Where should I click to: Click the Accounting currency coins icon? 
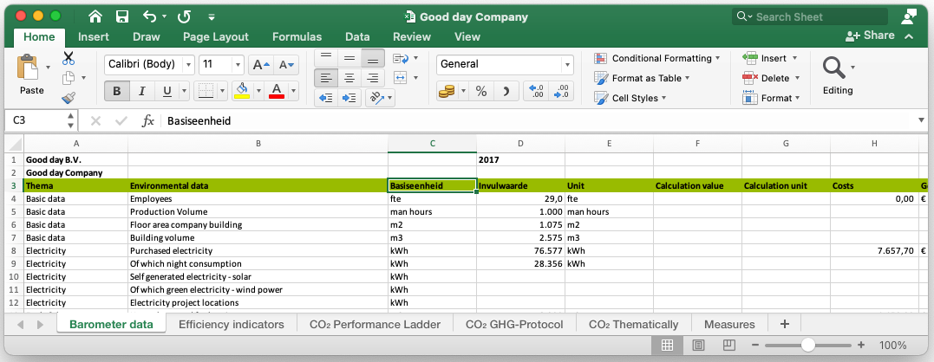(446, 91)
